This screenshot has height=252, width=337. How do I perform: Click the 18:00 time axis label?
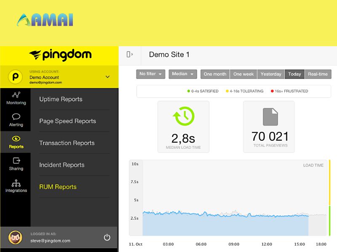point(321,244)
